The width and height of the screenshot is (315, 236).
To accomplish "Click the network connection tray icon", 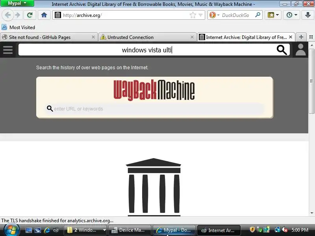I will (x=278, y=230).
